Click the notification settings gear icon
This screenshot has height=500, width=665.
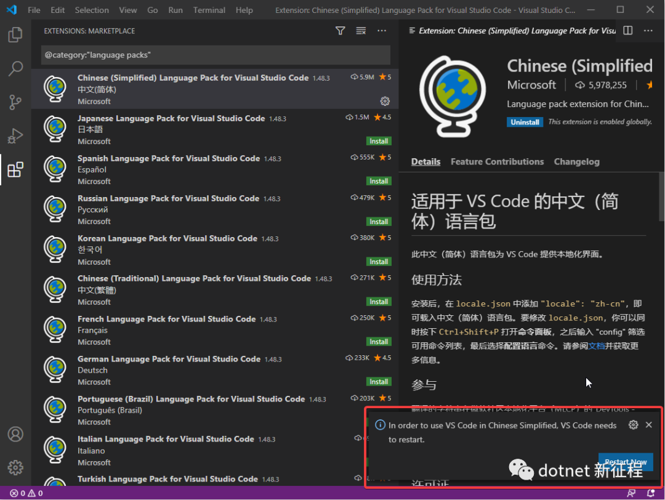(633, 425)
